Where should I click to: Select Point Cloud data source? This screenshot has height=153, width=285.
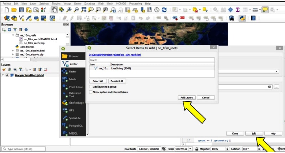(x=76, y=87)
